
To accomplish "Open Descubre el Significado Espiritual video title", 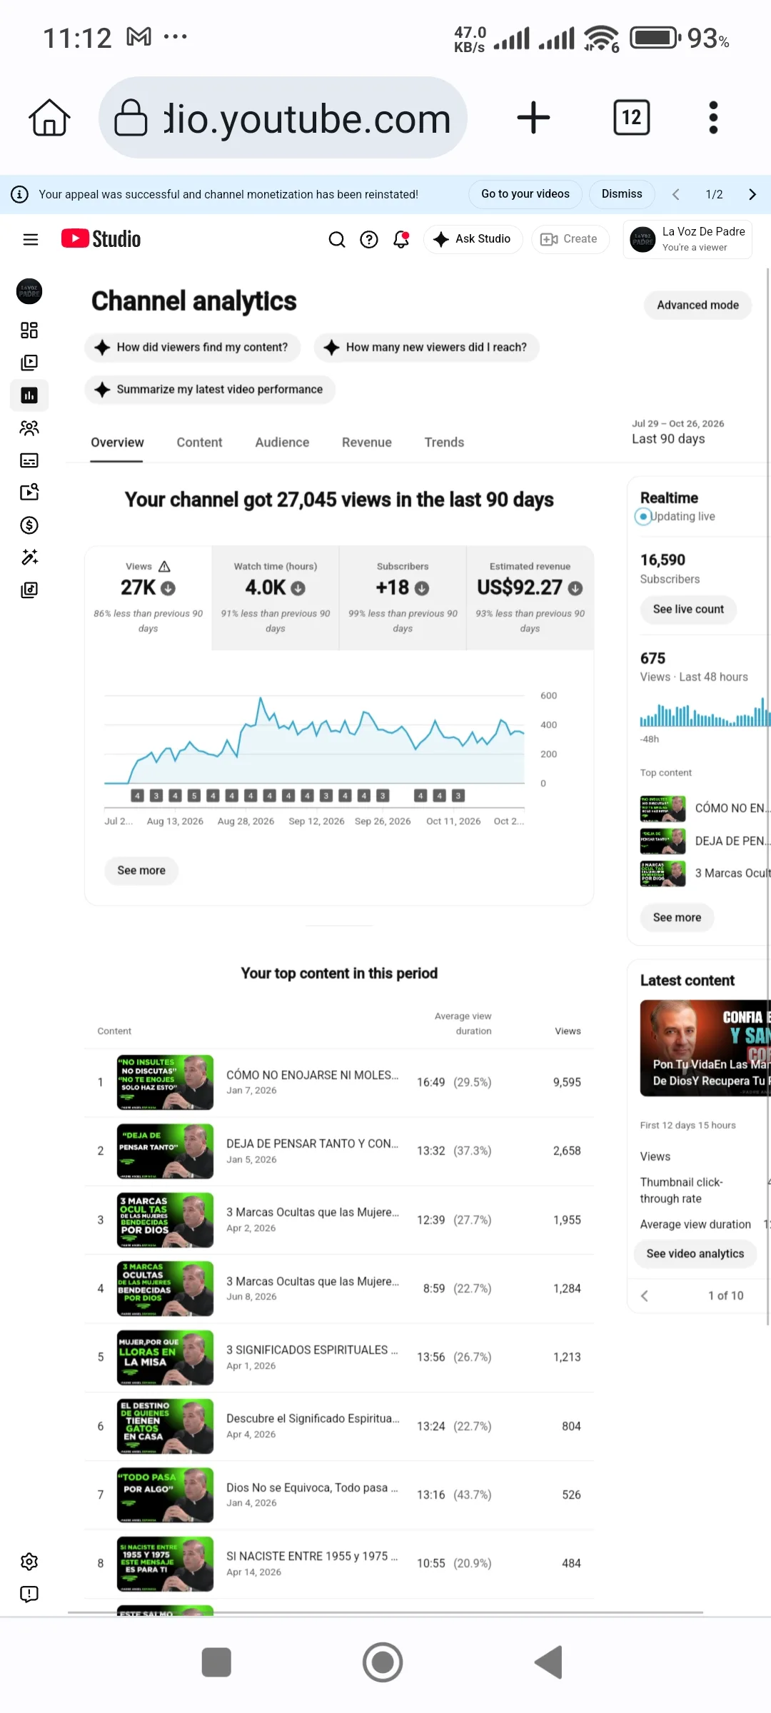I will 313,1418.
